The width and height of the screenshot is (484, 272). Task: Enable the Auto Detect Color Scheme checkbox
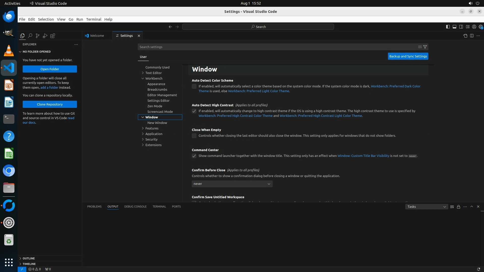(x=194, y=86)
